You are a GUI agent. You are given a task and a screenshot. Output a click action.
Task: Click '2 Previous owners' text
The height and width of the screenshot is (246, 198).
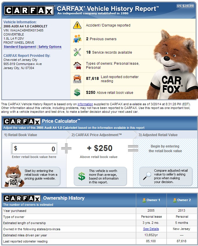pyautogui.click(x=101, y=39)
